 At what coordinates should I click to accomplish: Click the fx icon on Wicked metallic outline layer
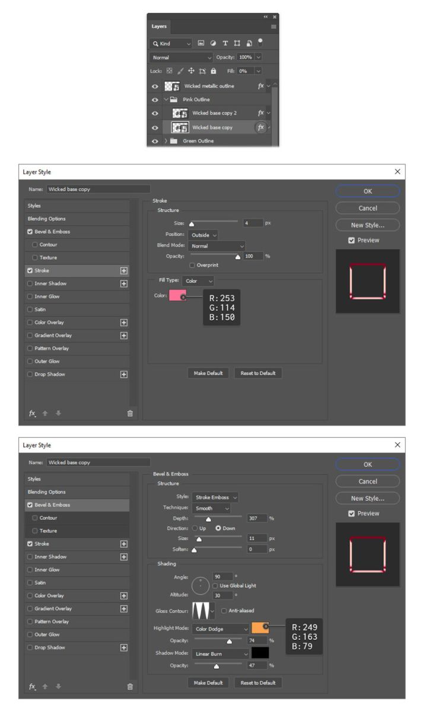260,86
